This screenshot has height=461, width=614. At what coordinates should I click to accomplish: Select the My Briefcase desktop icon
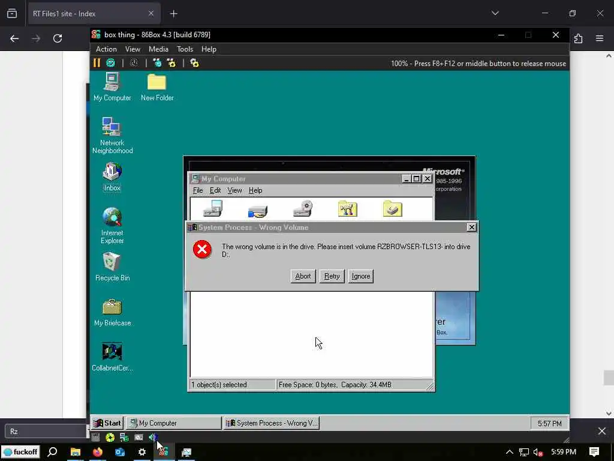(112, 312)
